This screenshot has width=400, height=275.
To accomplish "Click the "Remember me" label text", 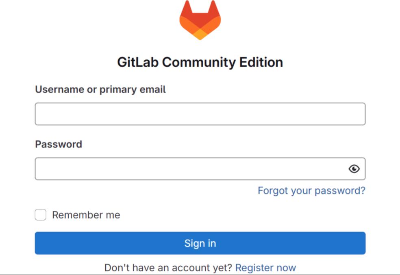I will pyautogui.click(x=86, y=215).
